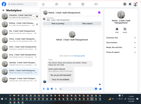Screen dimensions: 141x104
Task: Open View buyer profile link
Action: (79, 56)
